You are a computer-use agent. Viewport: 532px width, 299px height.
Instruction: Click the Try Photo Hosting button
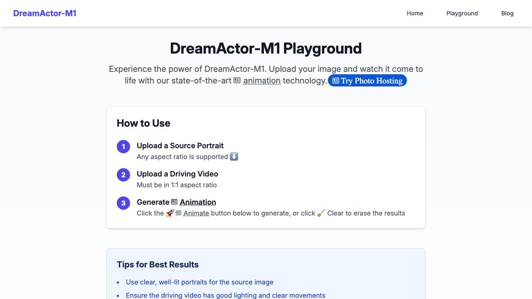367,81
